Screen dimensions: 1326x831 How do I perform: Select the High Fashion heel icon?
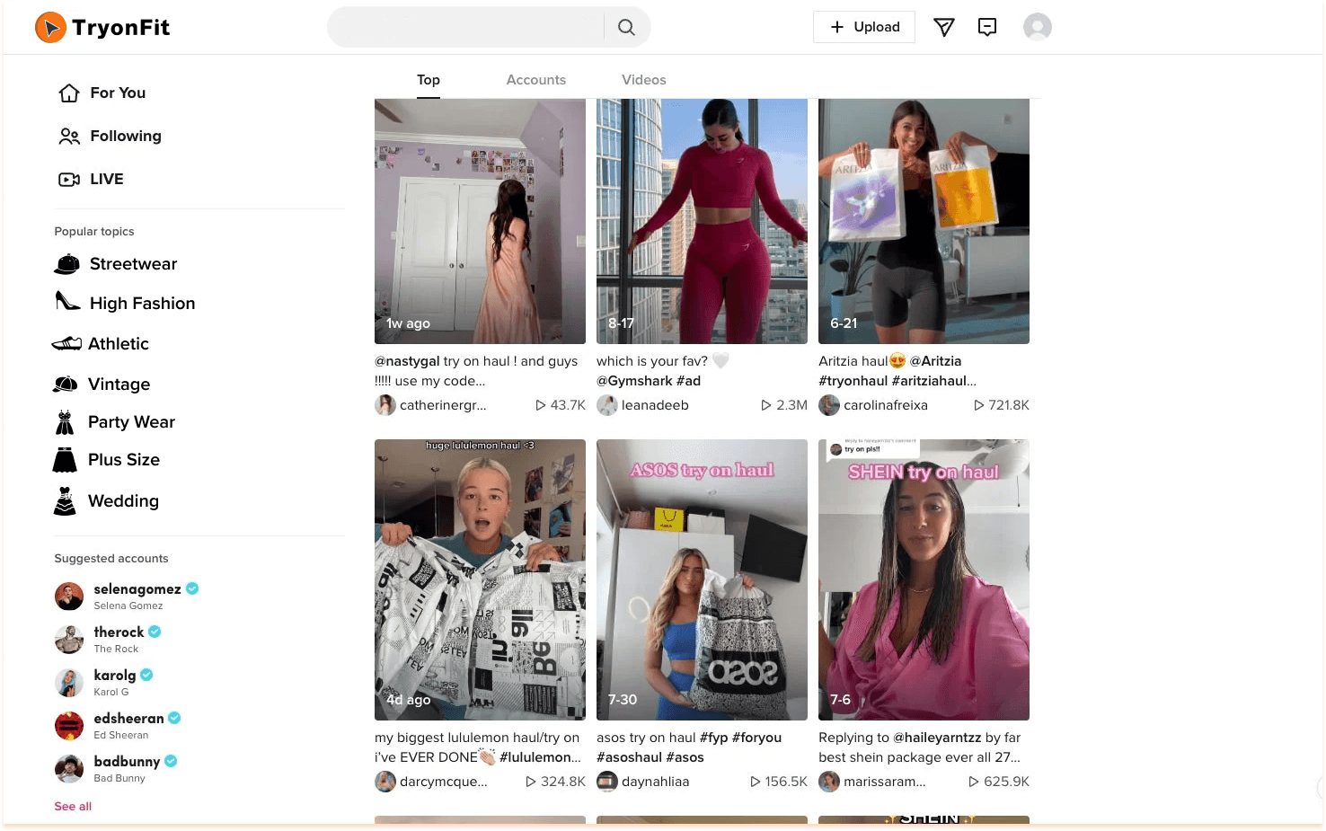[67, 301]
